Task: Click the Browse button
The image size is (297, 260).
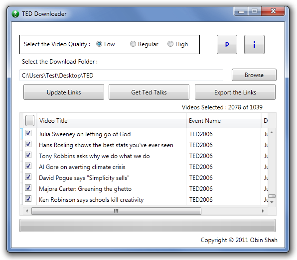Action: click(254, 75)
